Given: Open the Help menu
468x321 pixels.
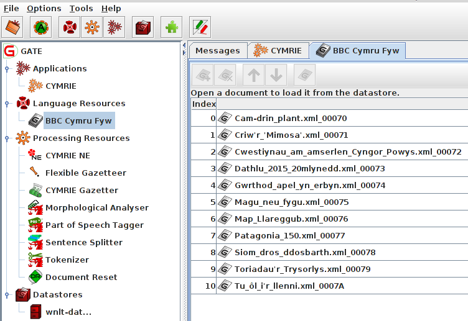Looking at the screenshot, I should (111, 9).
